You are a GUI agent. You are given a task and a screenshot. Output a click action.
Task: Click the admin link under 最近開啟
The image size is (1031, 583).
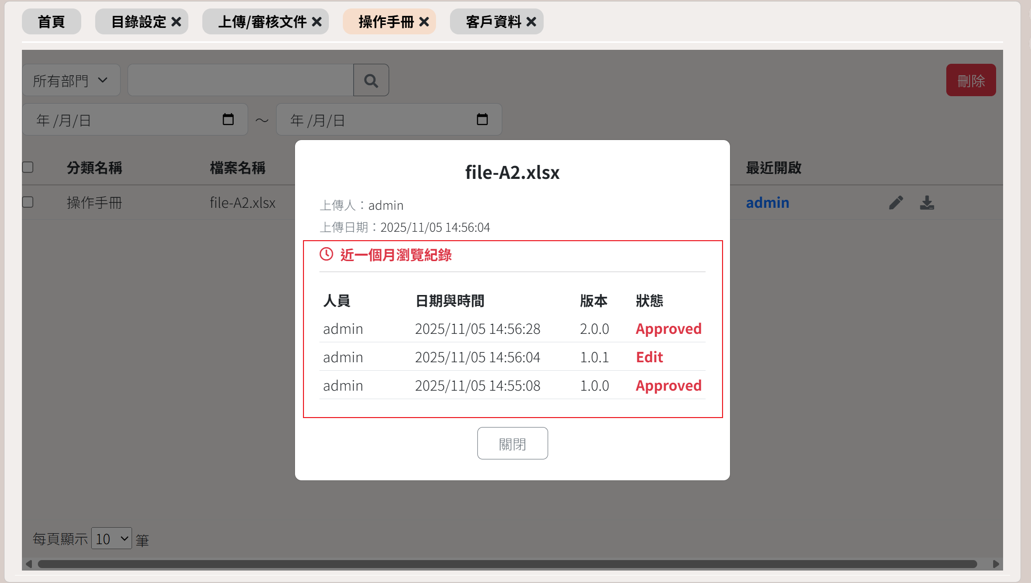[767, 203]
